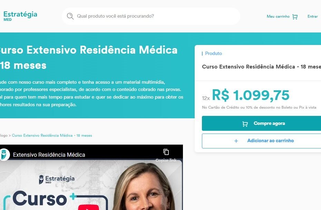Click the Estratégia MED logo in the header
The image size is (321, 210).
pos(20,16)
